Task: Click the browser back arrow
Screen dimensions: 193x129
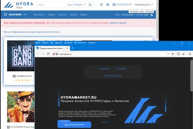Action: coord(38,54)
